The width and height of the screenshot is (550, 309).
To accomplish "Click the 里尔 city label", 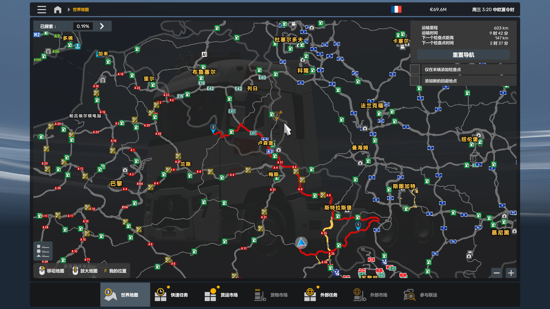I will 149,79.
